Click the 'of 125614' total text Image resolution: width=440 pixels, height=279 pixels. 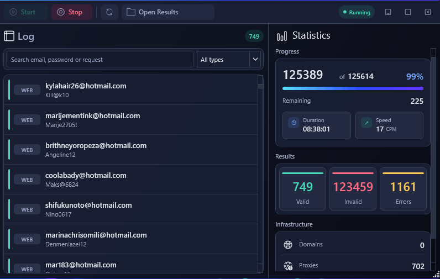[x=357, y=77]
